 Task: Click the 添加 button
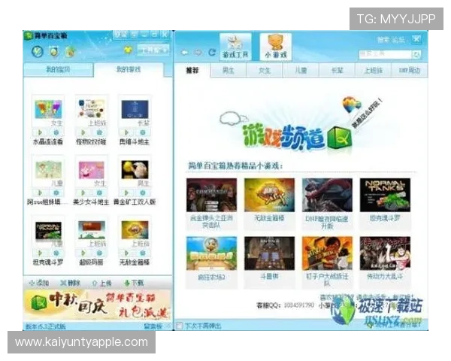click(x=39, y=283)
